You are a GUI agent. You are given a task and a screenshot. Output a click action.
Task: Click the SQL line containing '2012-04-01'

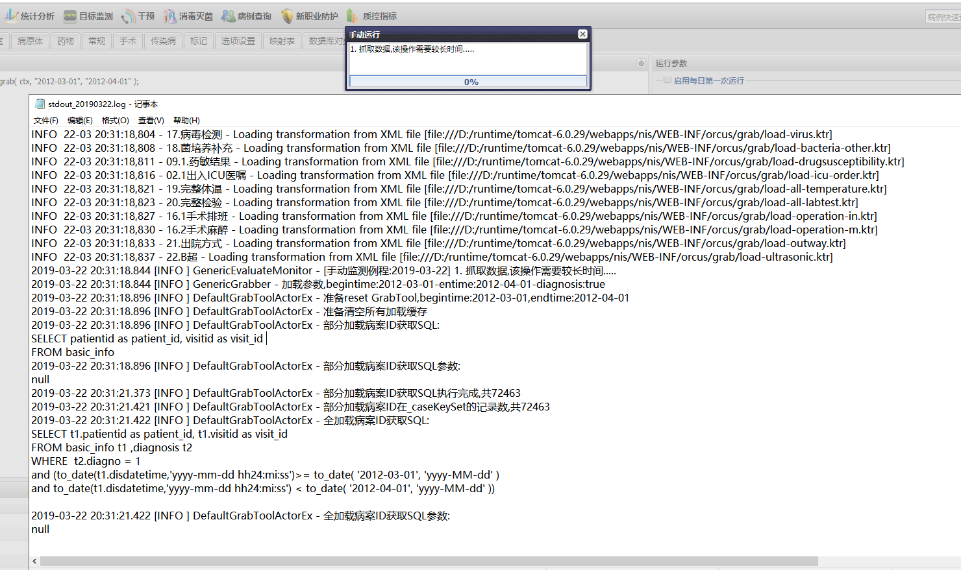(263, 488)
